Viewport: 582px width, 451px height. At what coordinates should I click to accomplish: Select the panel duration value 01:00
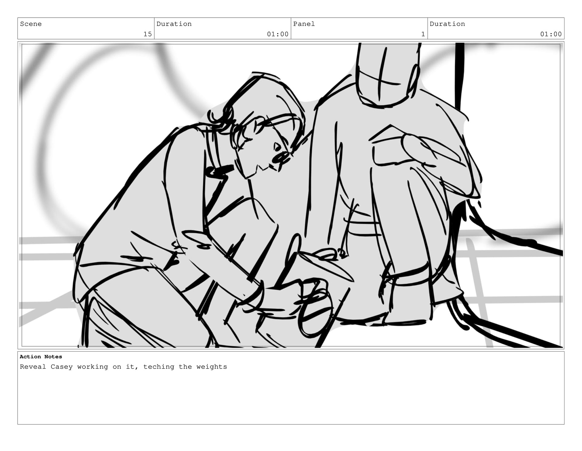tap(551, 34)
